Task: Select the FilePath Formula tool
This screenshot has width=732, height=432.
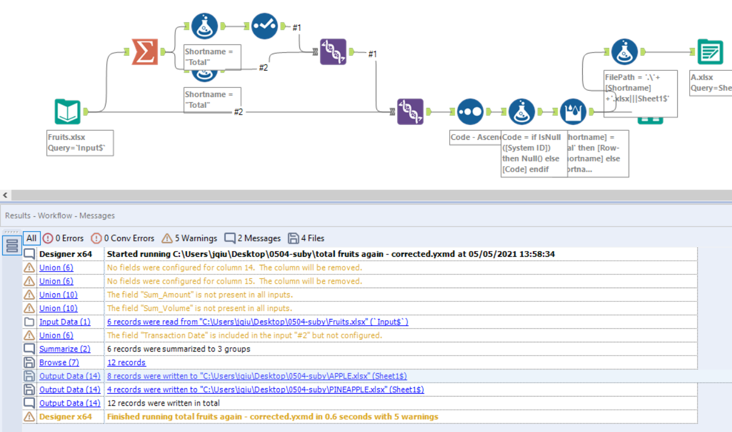Action: coord(623,51)
